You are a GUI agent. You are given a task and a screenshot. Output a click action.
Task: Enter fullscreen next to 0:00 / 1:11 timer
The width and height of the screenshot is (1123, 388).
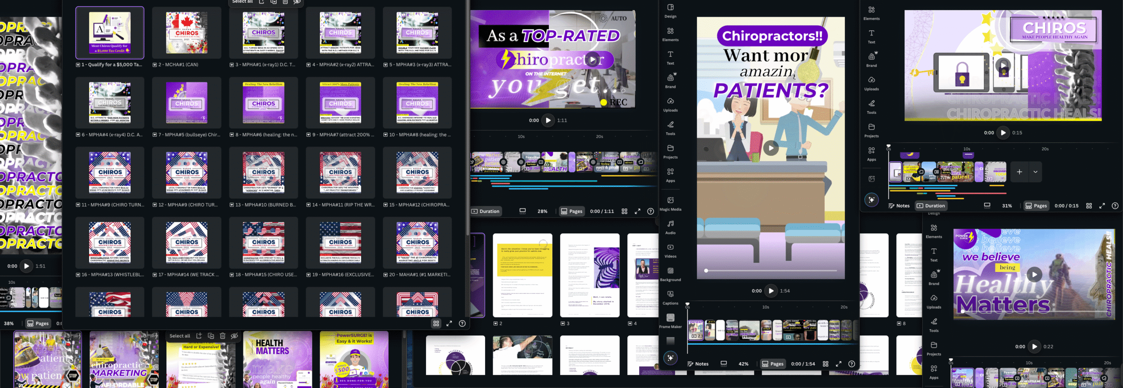pyautogui.click(x=637, y=212)
